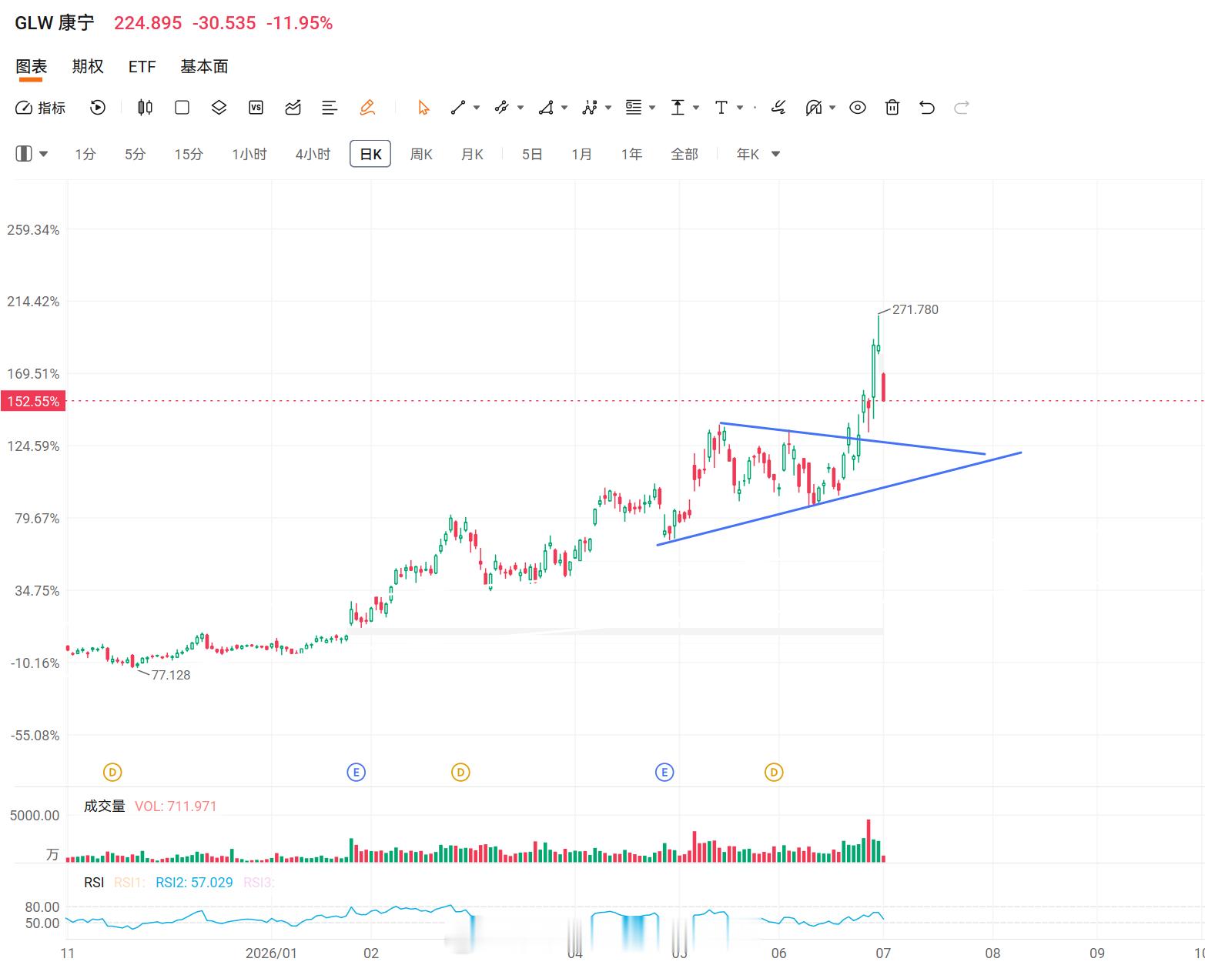Open the 年K timeframe dropdown
The image size is (1205, 965).
tap(758, 154)
